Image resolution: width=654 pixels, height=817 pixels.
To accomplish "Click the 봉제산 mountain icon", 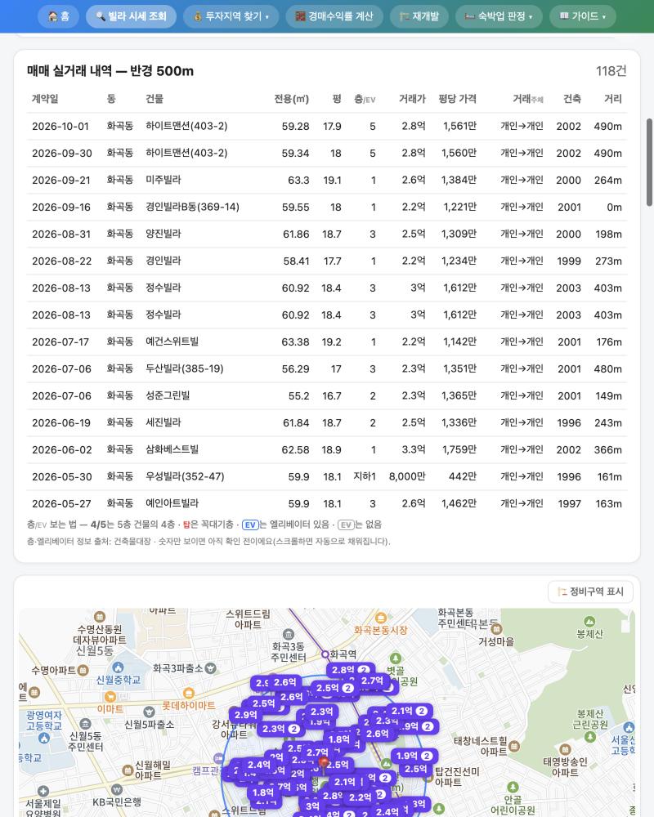I will (x=589, y=622).
